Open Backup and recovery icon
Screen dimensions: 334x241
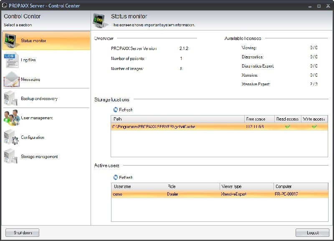point(11,99)
